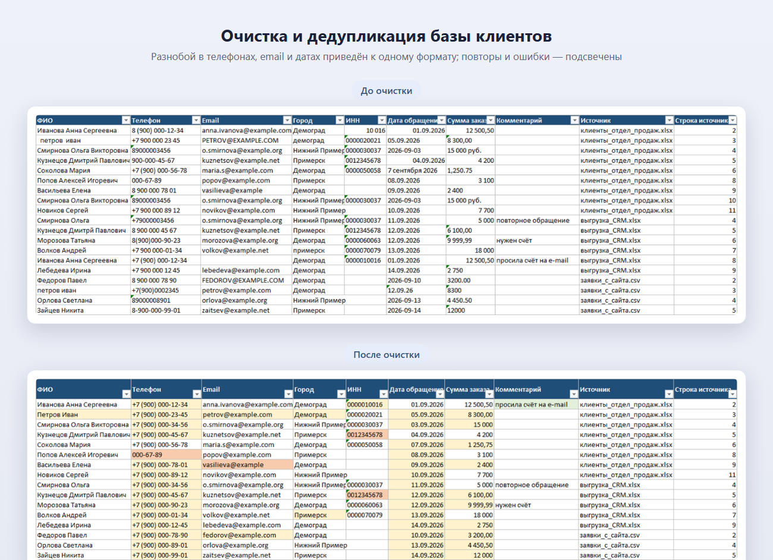Click the phone cell '+79000003456'
Screen dimensions: 773x560
tap(166, 221)
